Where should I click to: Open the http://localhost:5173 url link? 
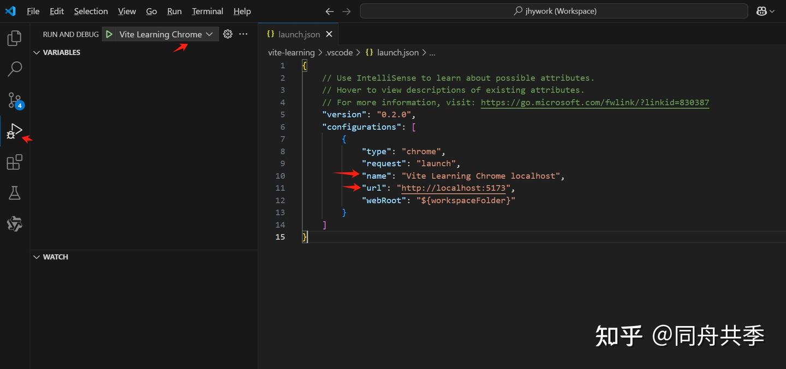[x=453, y=187]
